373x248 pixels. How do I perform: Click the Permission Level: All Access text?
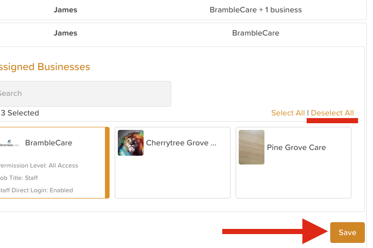click(x=39, y=166)
